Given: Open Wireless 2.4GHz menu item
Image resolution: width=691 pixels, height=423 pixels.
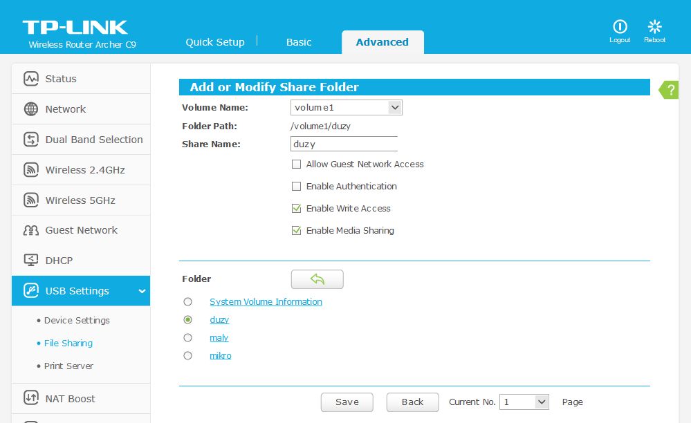Looking at the screenshot, I should (x=81, y=170).
